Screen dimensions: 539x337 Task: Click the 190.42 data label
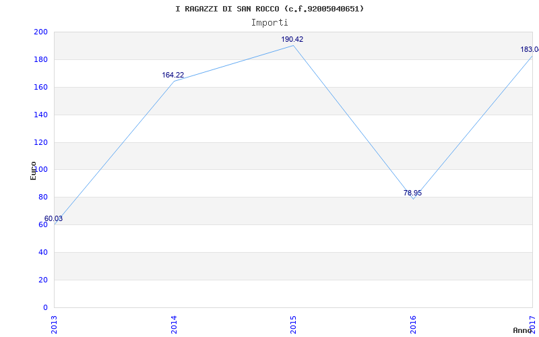click(292, 39)
